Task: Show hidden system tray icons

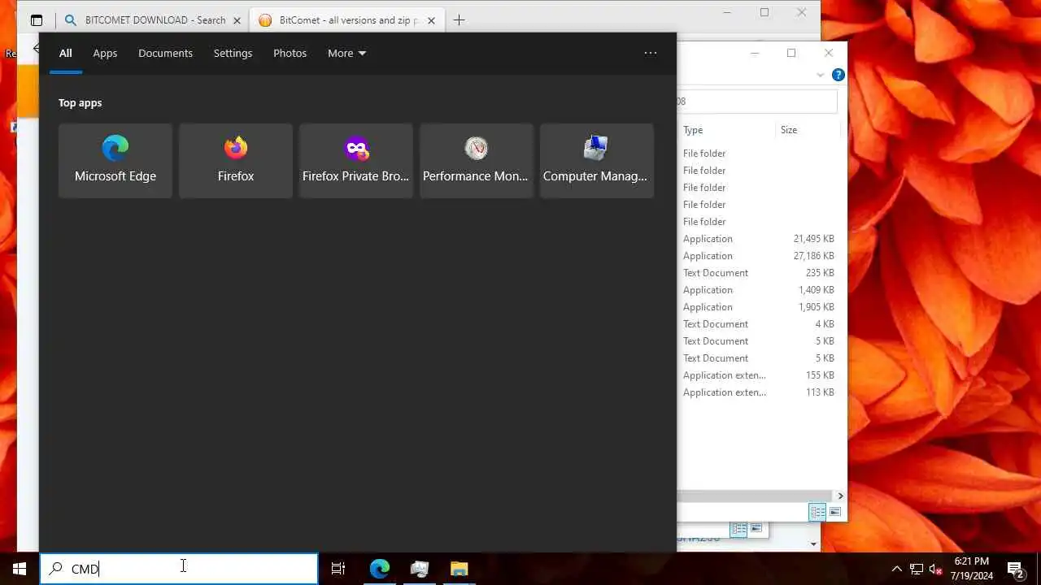Action: 897,569
